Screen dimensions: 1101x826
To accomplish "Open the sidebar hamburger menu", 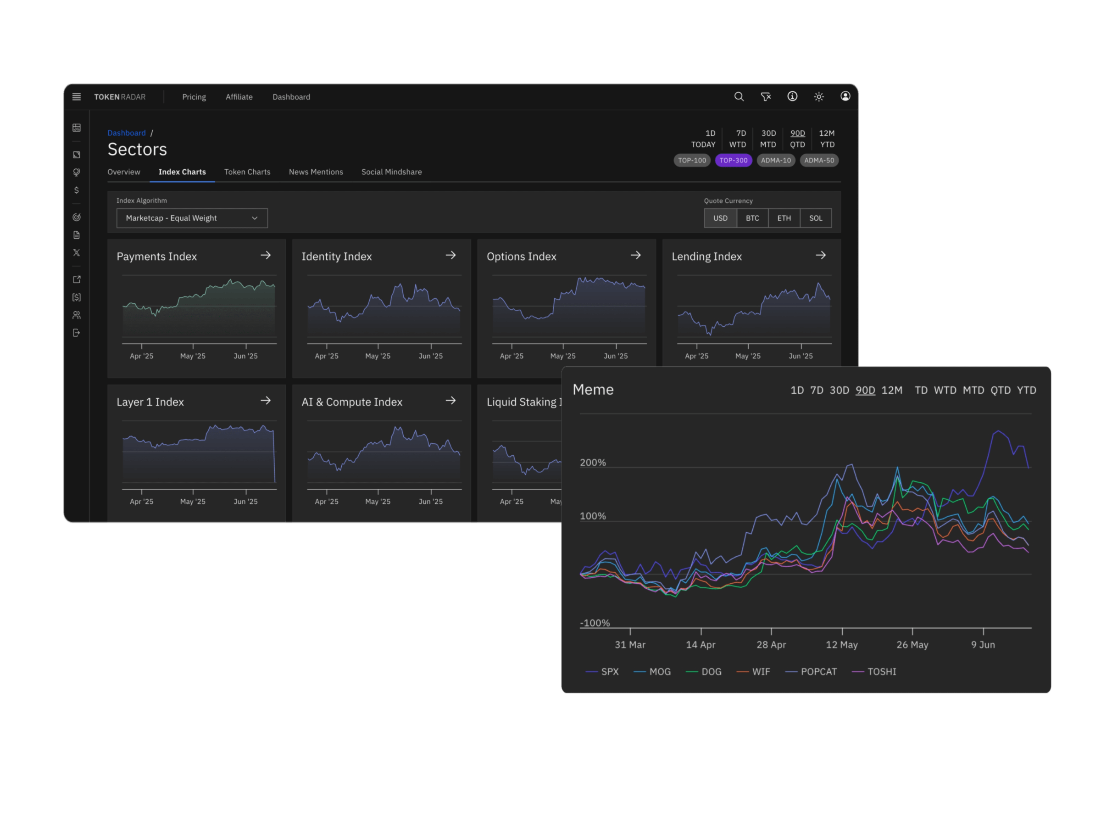I will pos(77,96).
